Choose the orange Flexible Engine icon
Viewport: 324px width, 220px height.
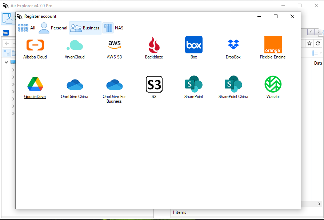273,45
